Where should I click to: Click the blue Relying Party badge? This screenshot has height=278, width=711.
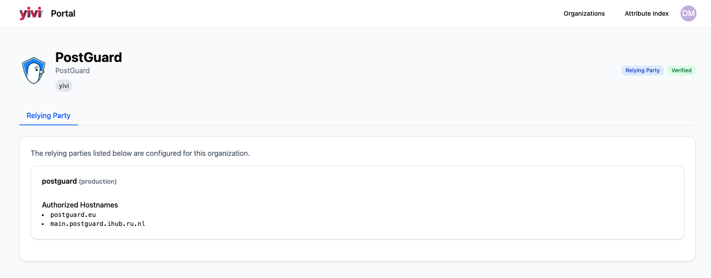point(642,71)
